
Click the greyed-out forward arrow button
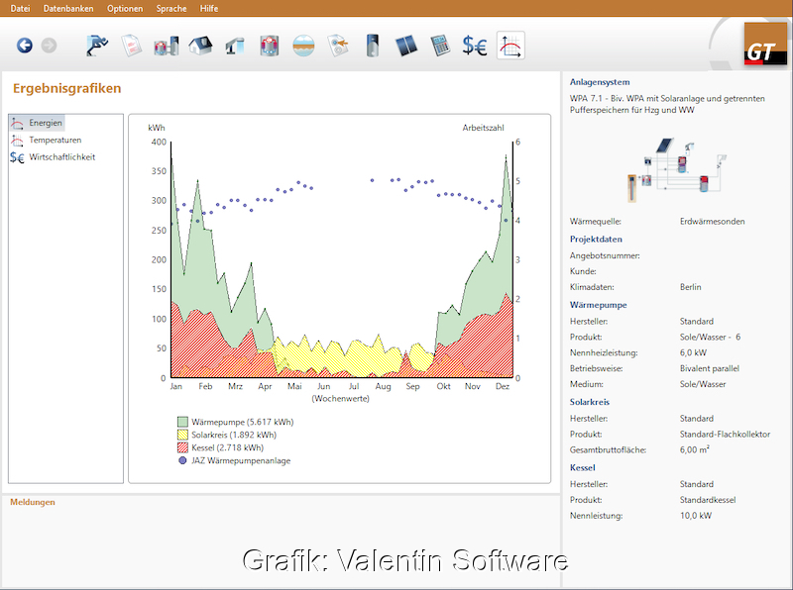tap(49, 45)
